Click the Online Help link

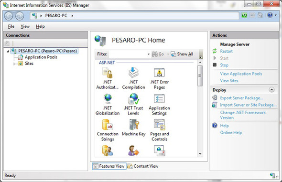coord(231,132)
